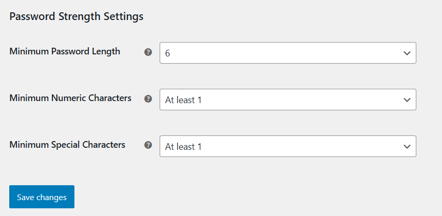Click chevron arrow on numeric characters select
Screen dimensions: 442x216
407,100
